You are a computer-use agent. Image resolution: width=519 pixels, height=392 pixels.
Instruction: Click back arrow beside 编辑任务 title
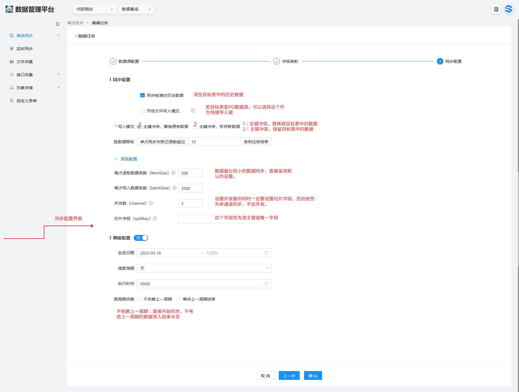point(76,36)
